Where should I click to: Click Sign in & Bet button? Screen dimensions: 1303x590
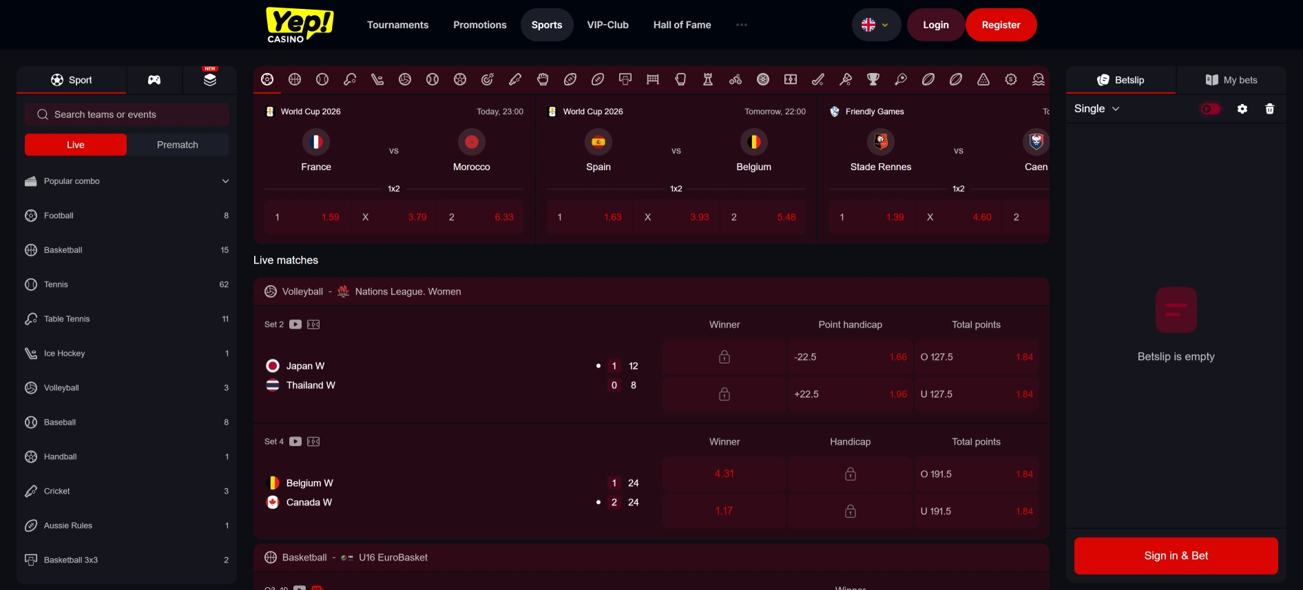1176,556
